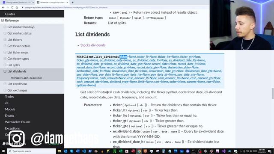This screenshot has height=154, width=274.
Task: Collapse the Reference sidebar section
Action: (x=3, y=21)
